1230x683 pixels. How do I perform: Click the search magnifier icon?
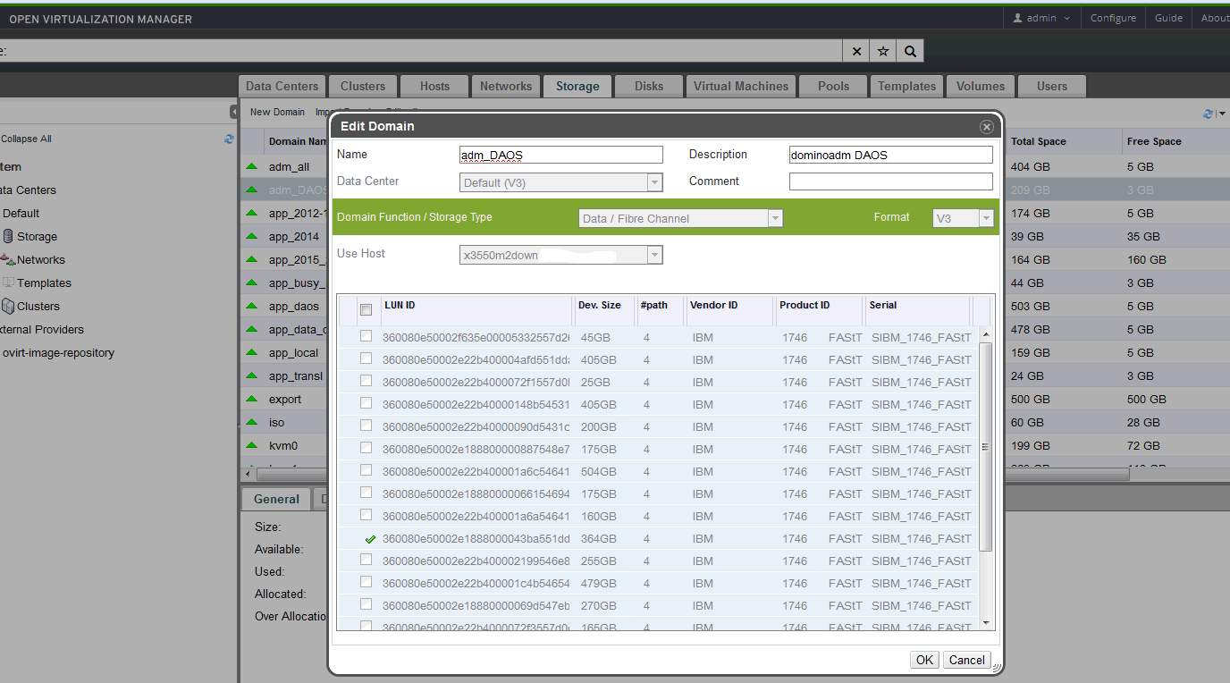910,51
